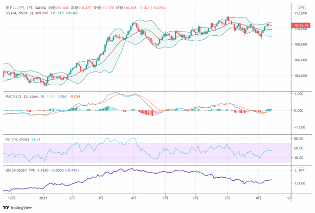Click the 108.000 price axis label

coord(301,44)
